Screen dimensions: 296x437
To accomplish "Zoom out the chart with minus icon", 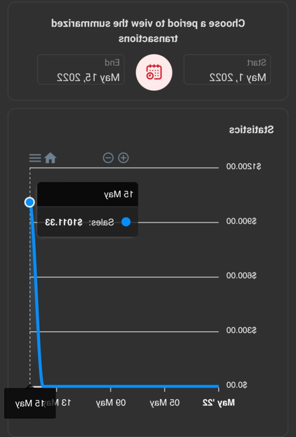I will [x=108, y=158].
